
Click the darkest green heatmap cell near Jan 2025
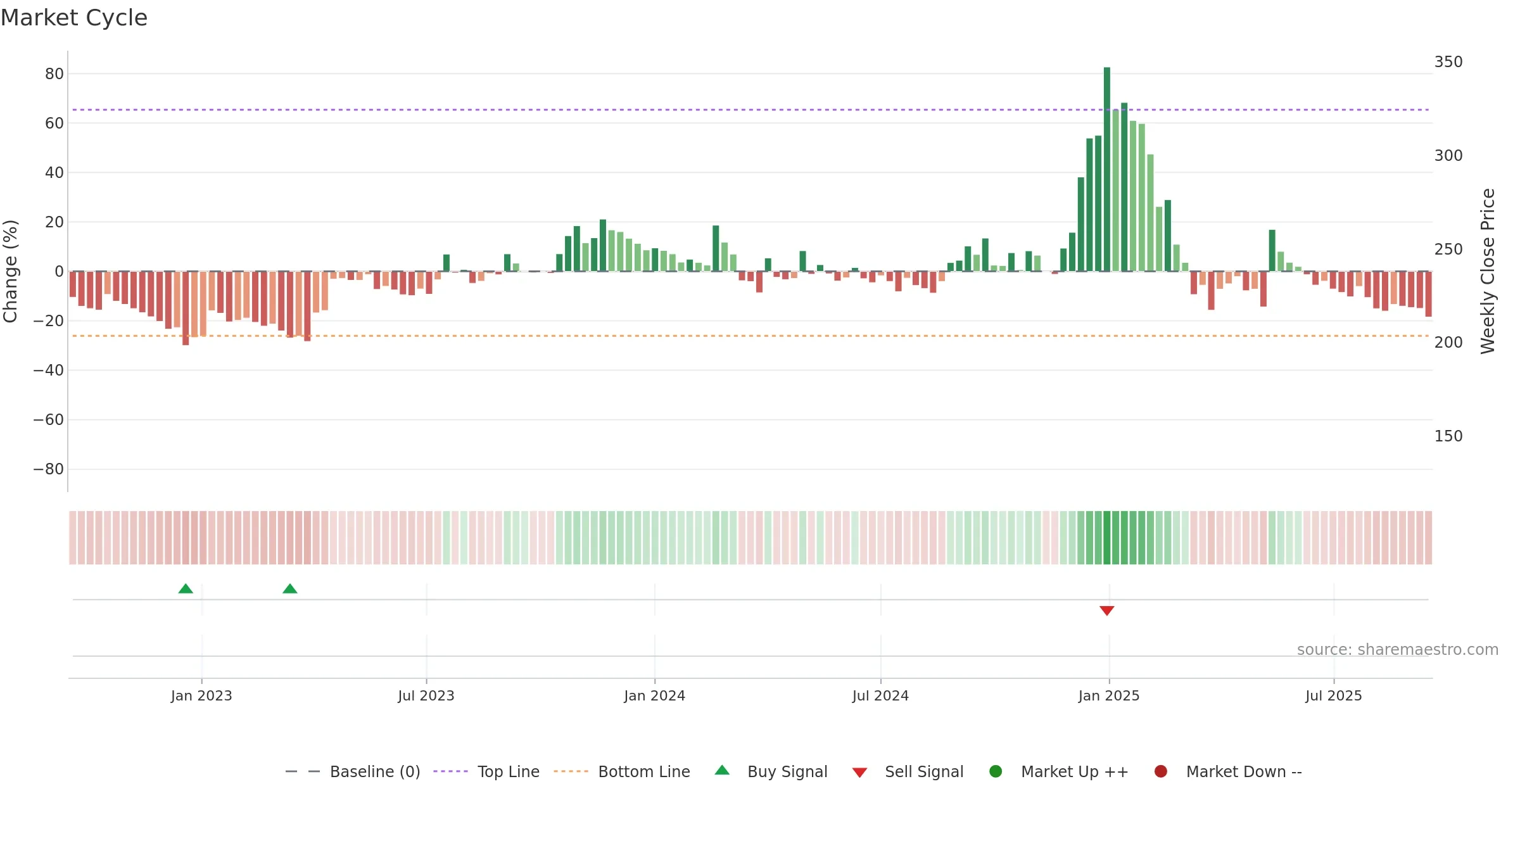click(1107, 538)
